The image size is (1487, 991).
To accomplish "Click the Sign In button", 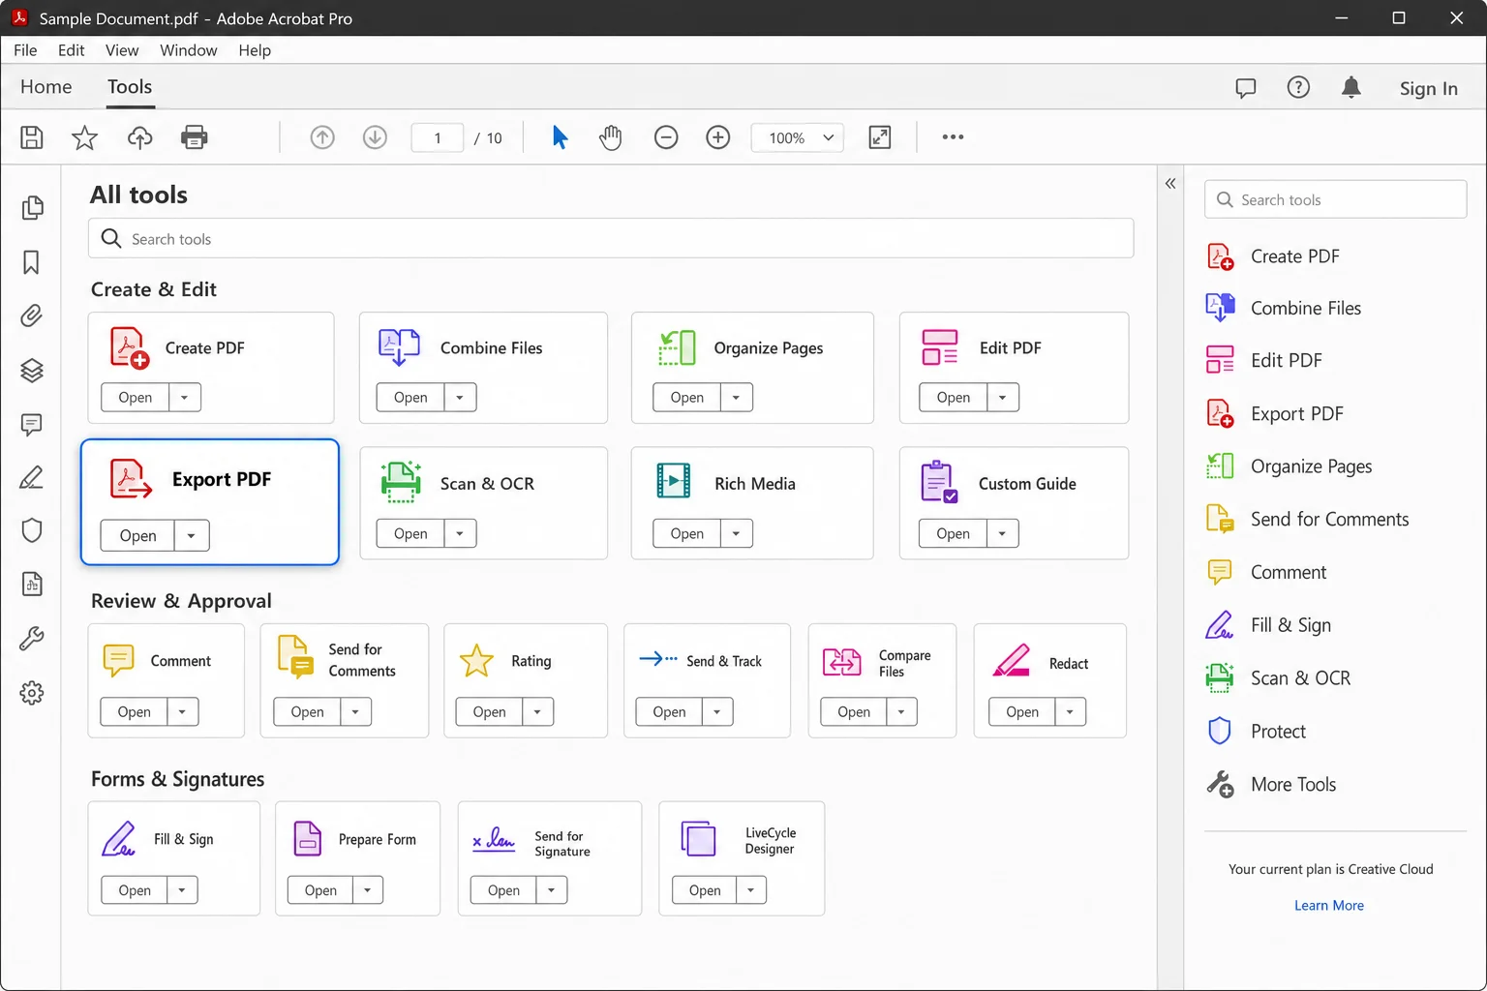I will click(1429, 88).
